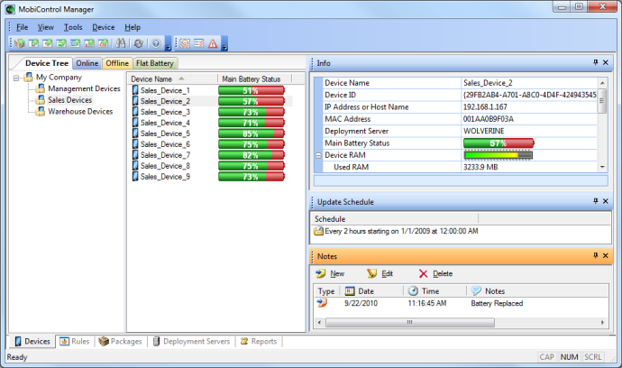
Task: Select Sales_Device_2 row
Action: 212,101
